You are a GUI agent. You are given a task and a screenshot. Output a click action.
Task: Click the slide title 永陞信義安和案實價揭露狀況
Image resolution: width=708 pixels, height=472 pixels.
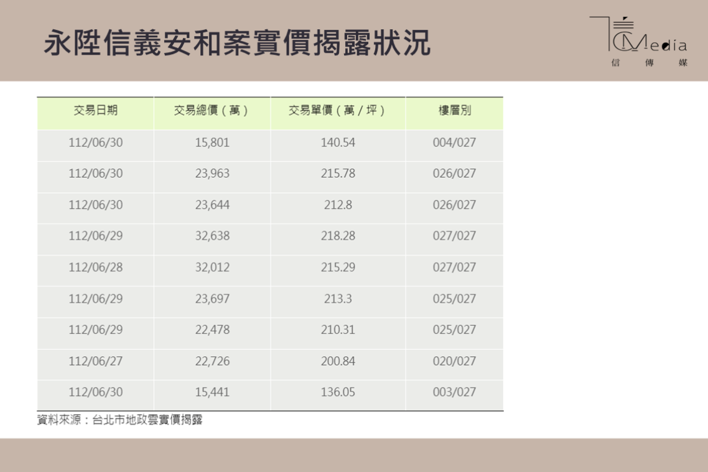(x=237, y=43)
